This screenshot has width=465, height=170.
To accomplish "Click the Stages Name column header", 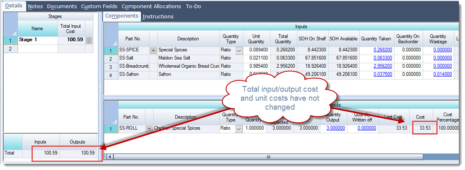I will click(x=38, y=29).
